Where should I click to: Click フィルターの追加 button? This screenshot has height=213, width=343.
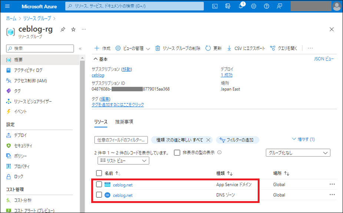[238, 140]
